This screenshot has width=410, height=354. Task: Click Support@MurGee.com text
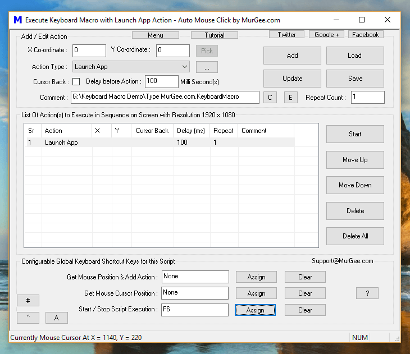pyautogui.click(x=342, y=261)
